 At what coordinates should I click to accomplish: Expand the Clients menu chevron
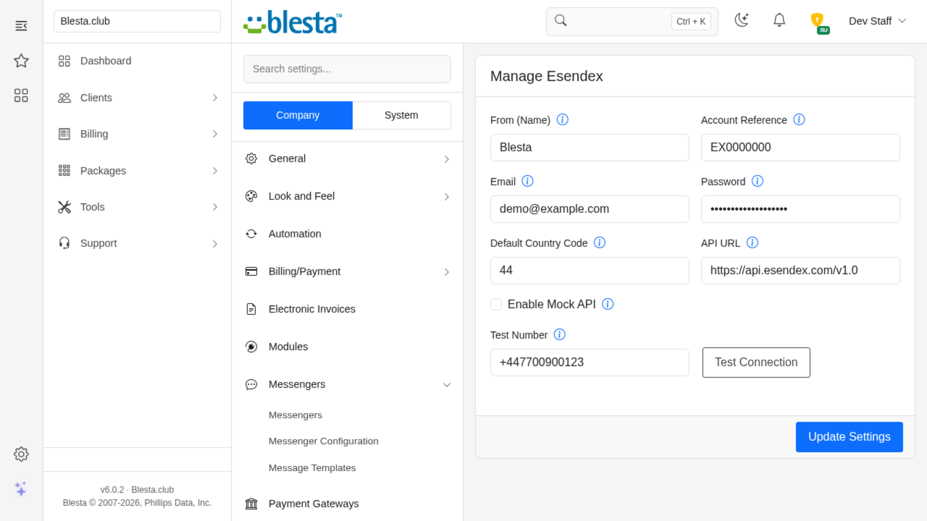click(215, 98)
